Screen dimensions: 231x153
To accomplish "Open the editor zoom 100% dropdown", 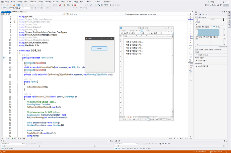I will point(4,138).
